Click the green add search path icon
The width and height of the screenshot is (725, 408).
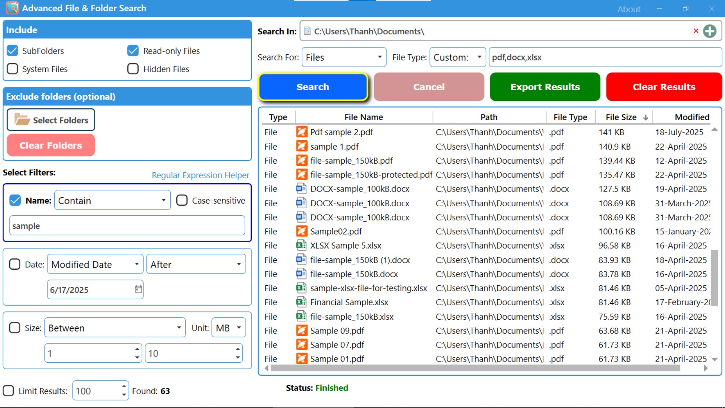(x=710, y=31)
